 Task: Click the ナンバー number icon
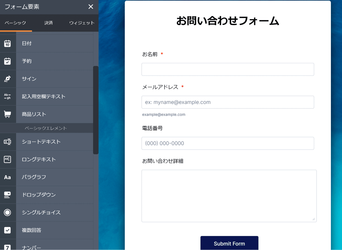point(7,247)
